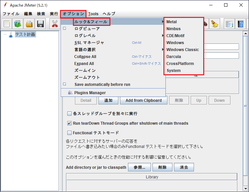The height and width of the screenshot is (192, 249).
Task: Click the Detail button
Action: (86, 100)
